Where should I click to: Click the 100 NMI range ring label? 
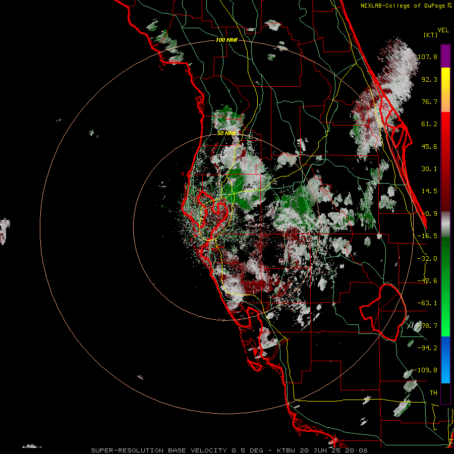coord(226,40)
